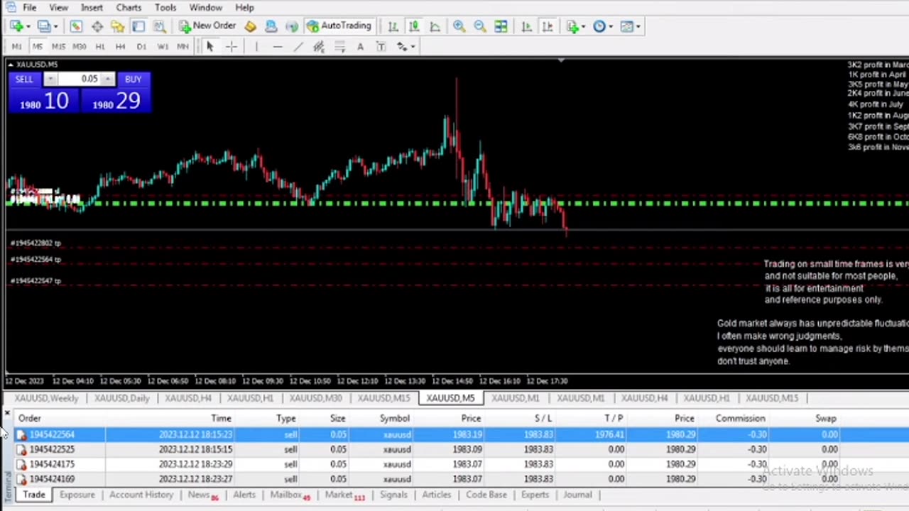Click the SELL one-click button
Viewport: 909px width, 511px height.
tap(25, 79)
